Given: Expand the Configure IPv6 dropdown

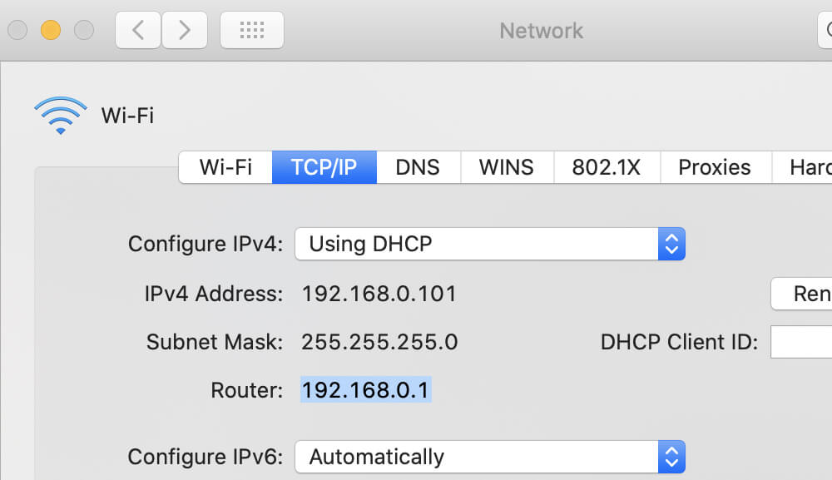Looking at the screenshot, I should click(x=489, y=457).
